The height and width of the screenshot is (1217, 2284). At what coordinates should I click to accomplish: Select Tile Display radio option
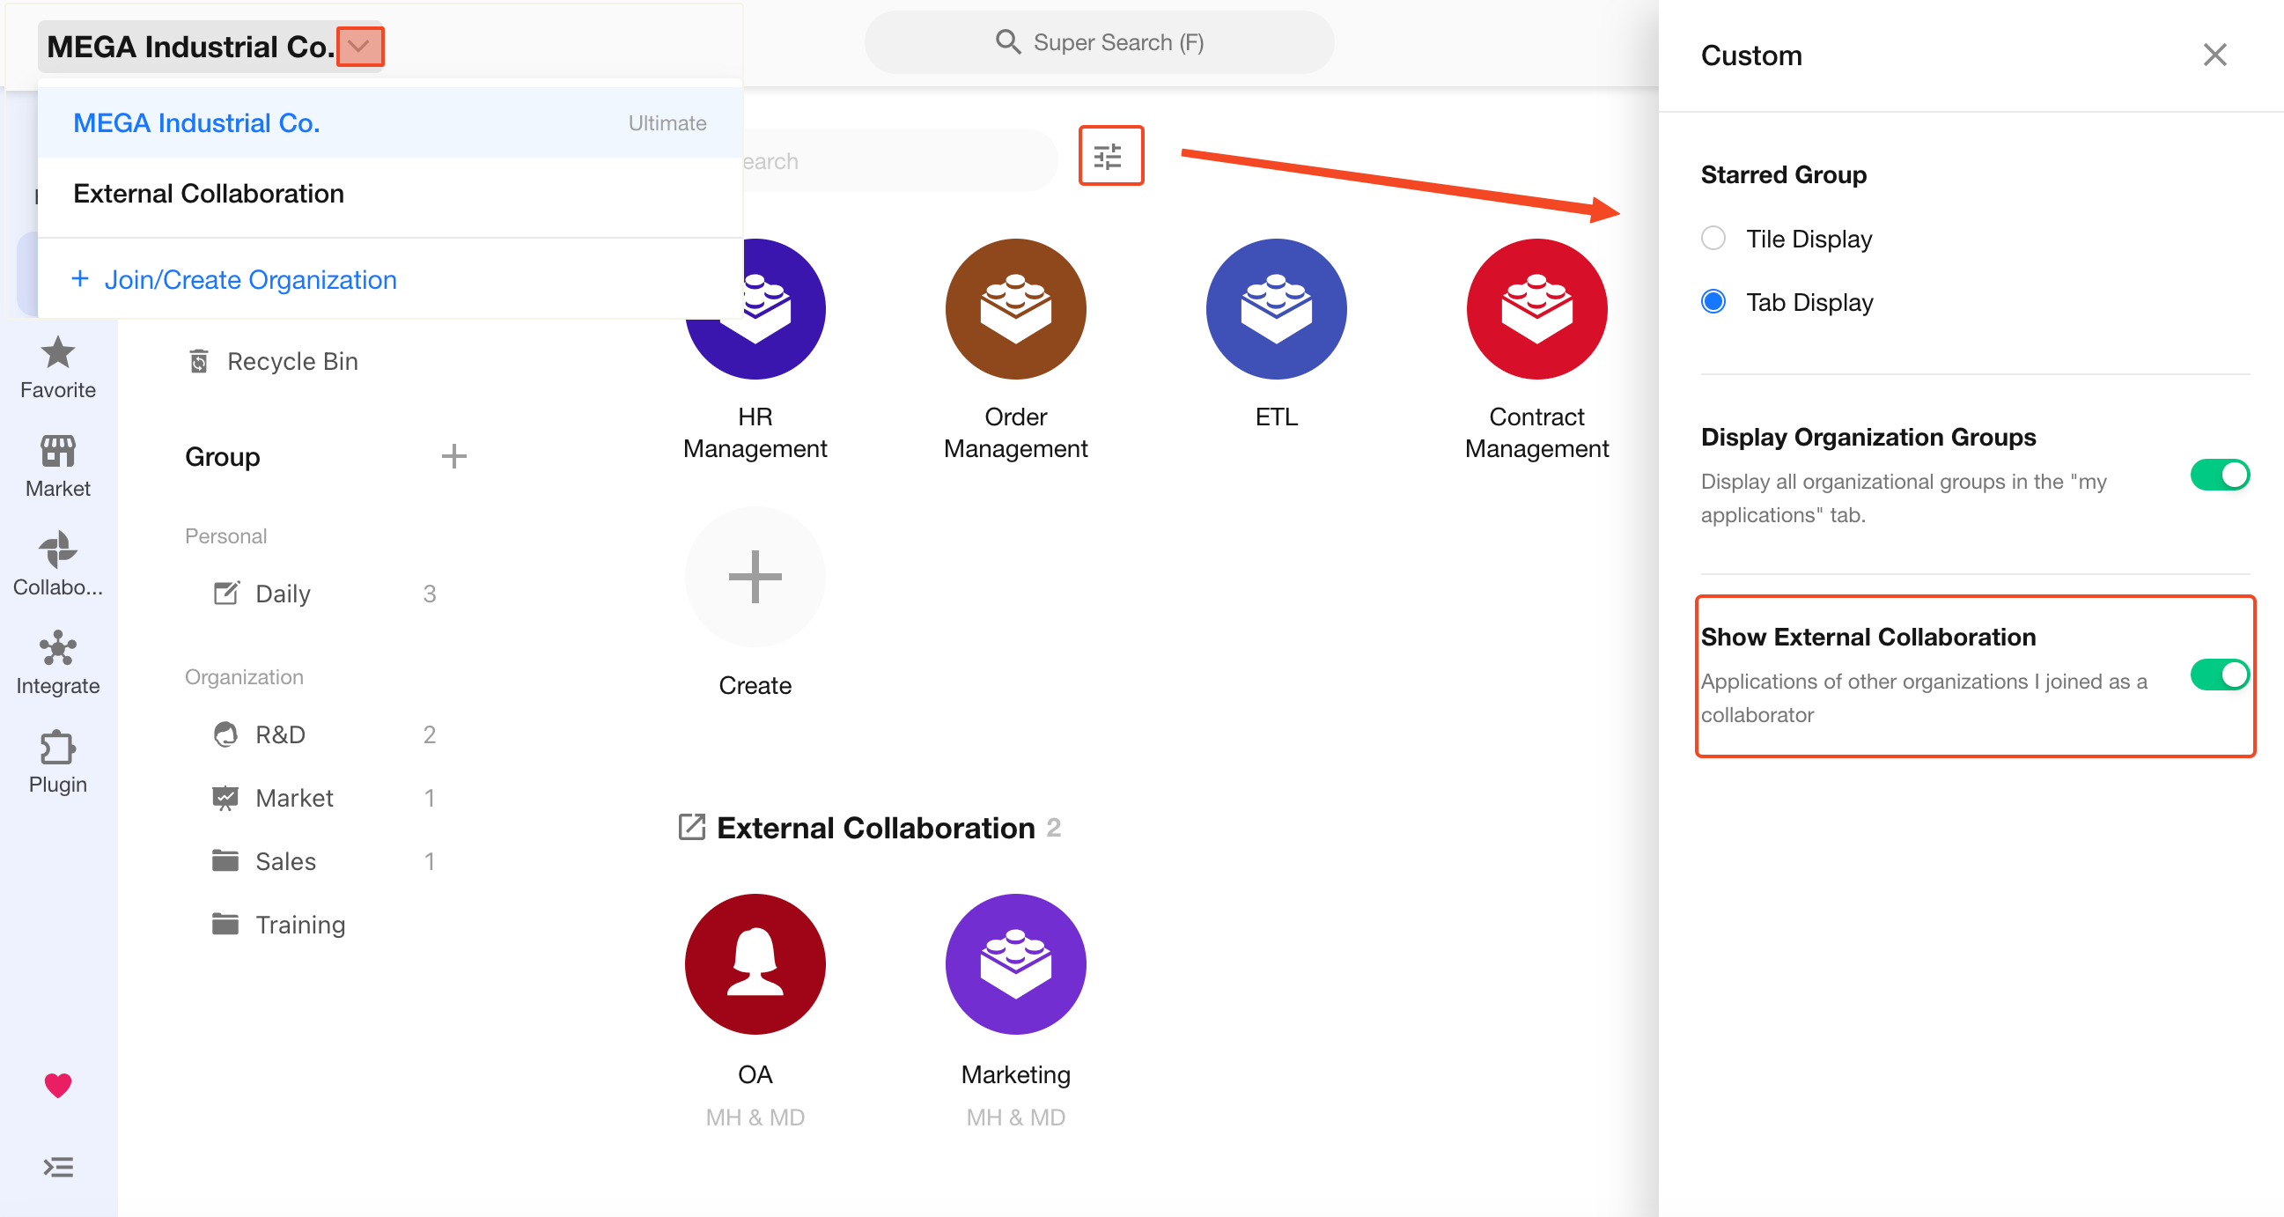[x=1713, y=239]
